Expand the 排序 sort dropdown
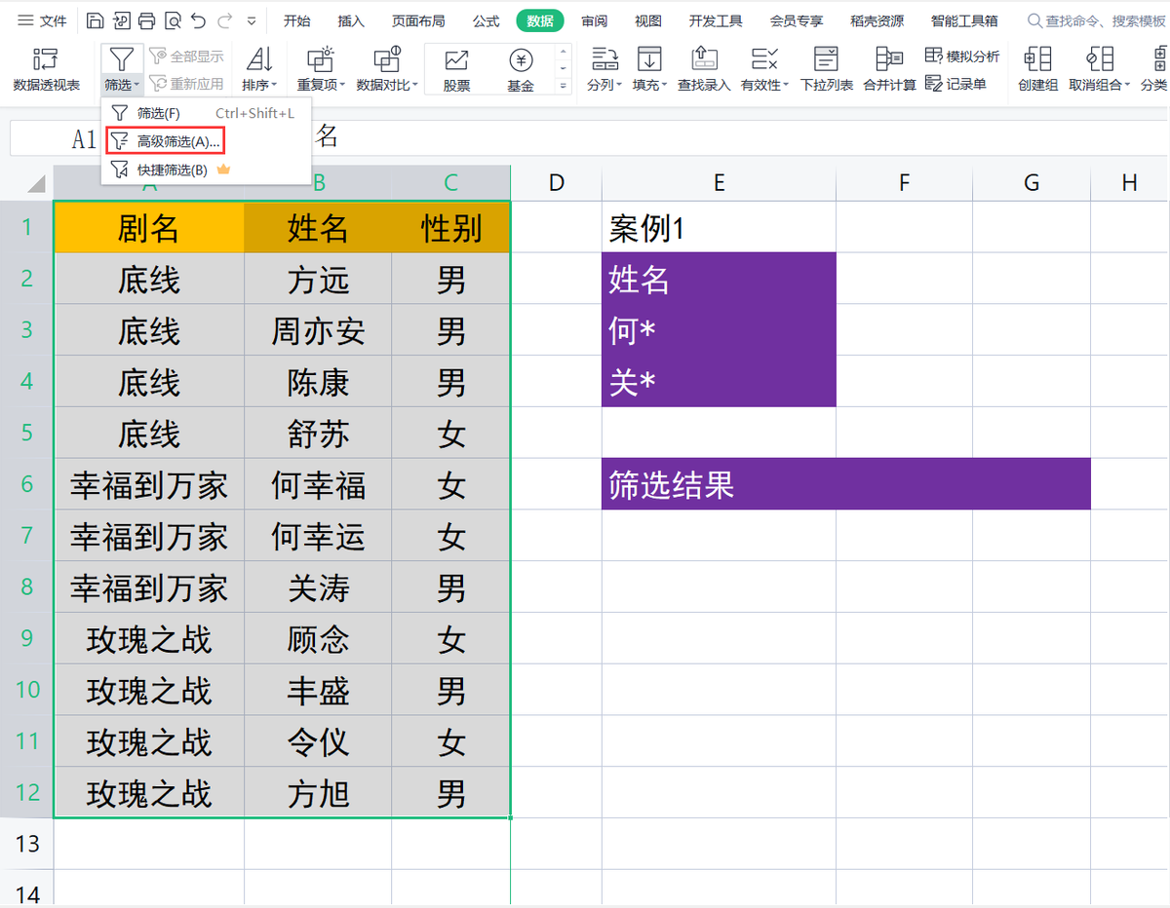Image resolution: width=1170 pixels, height=908 pixels. click(x=259, y=85)
